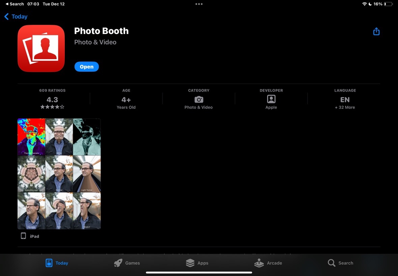This screenshot has width=398, height=276.
Task: Switch to the Apps tab
Action: click(x=197, y=263)
